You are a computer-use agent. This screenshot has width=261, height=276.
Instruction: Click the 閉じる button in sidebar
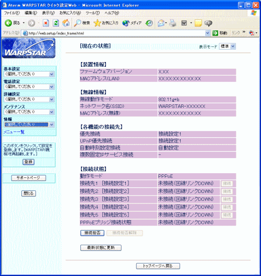(x=29, y=194)
